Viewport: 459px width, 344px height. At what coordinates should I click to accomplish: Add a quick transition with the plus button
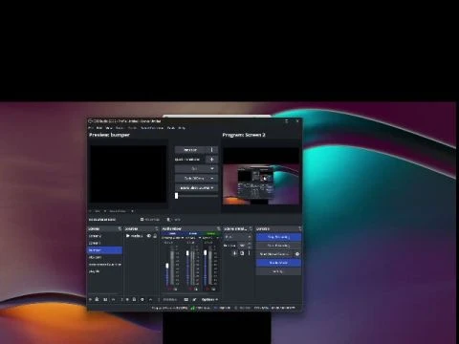[212, 160]
